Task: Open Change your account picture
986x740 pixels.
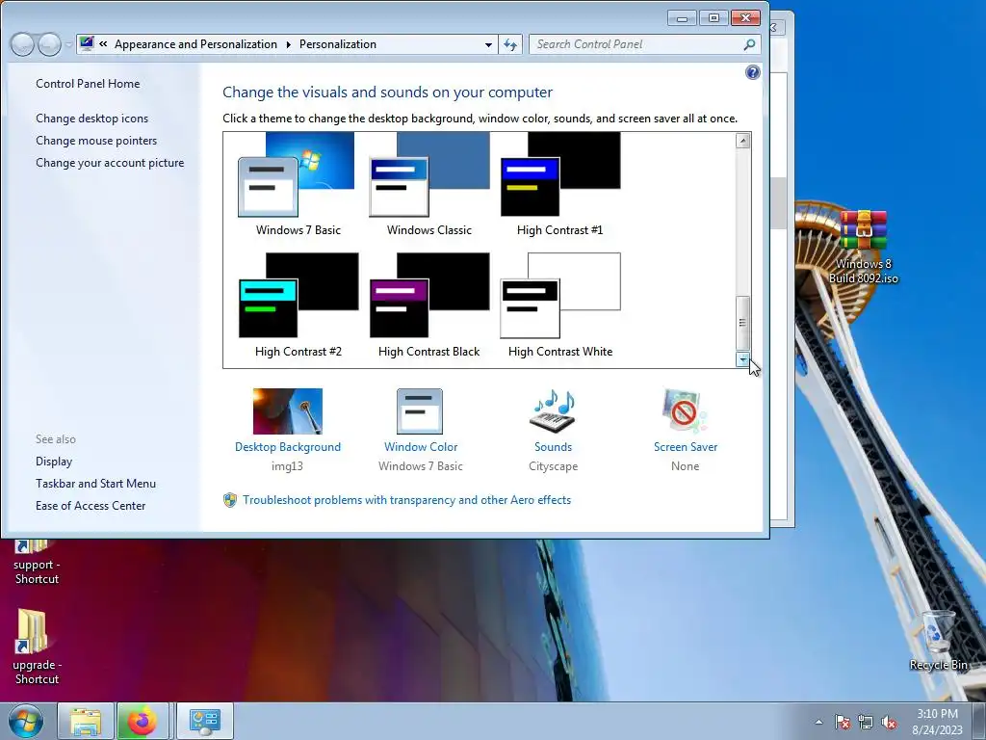Action: click(110, 162)
